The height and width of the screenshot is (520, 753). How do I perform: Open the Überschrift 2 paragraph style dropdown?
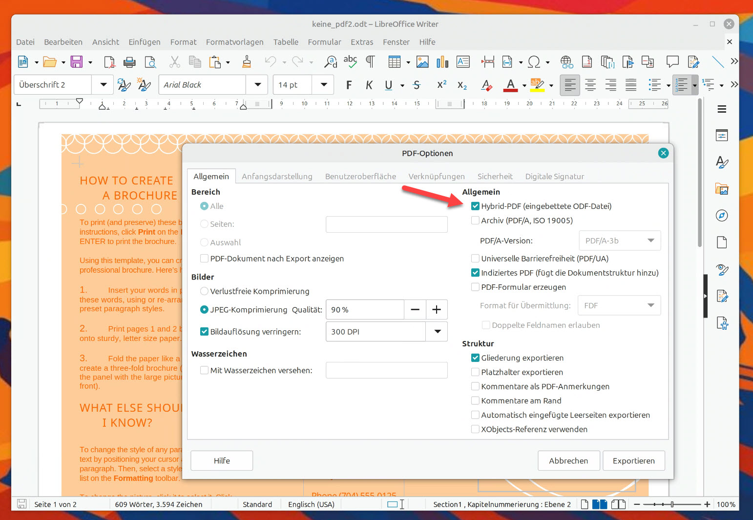(103, 85)
